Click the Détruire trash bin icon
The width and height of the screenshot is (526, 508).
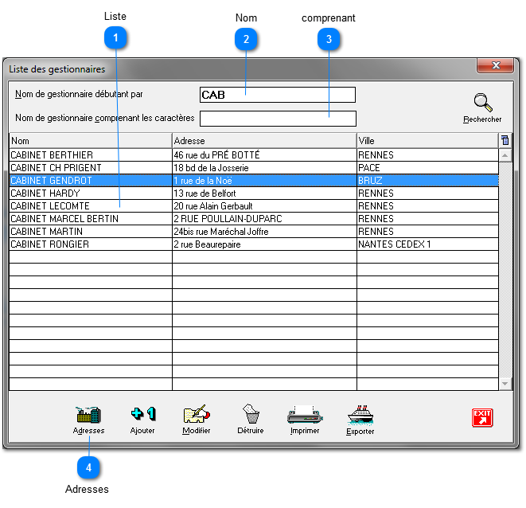pos(251,414)
